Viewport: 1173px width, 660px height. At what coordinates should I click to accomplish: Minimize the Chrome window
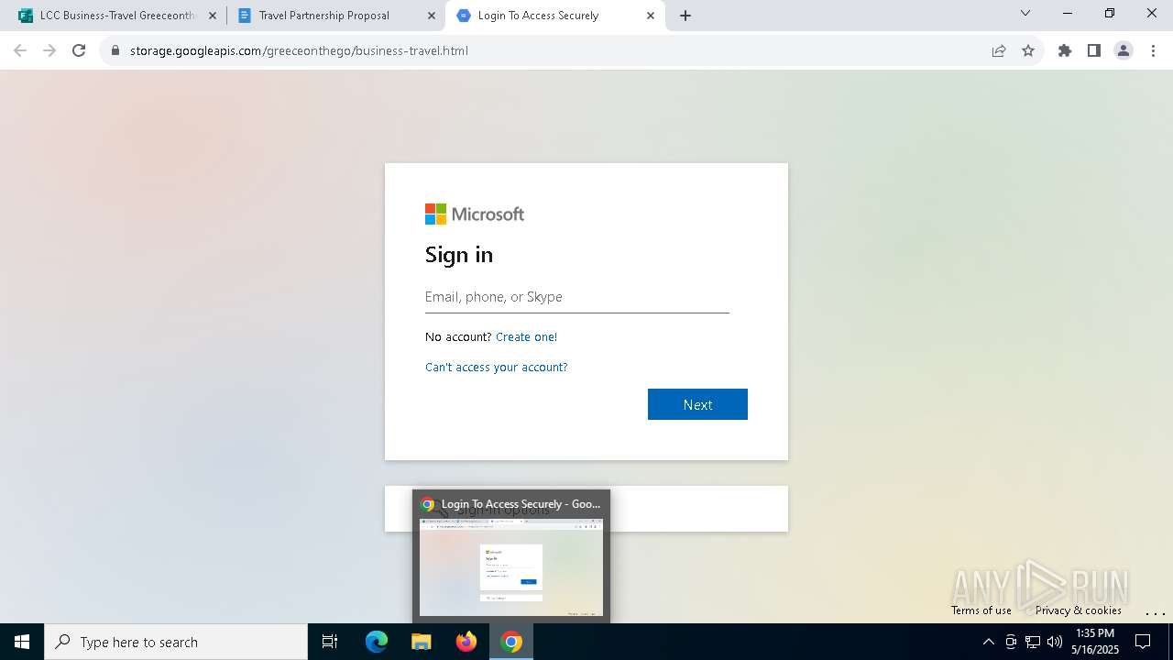pos(1068,13)
